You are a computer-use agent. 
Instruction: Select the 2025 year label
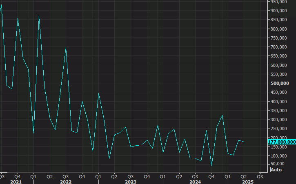coord(248,182)
